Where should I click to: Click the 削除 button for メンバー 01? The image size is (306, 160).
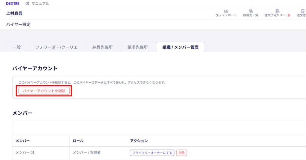pyautogui.click(x=181, y=153)
